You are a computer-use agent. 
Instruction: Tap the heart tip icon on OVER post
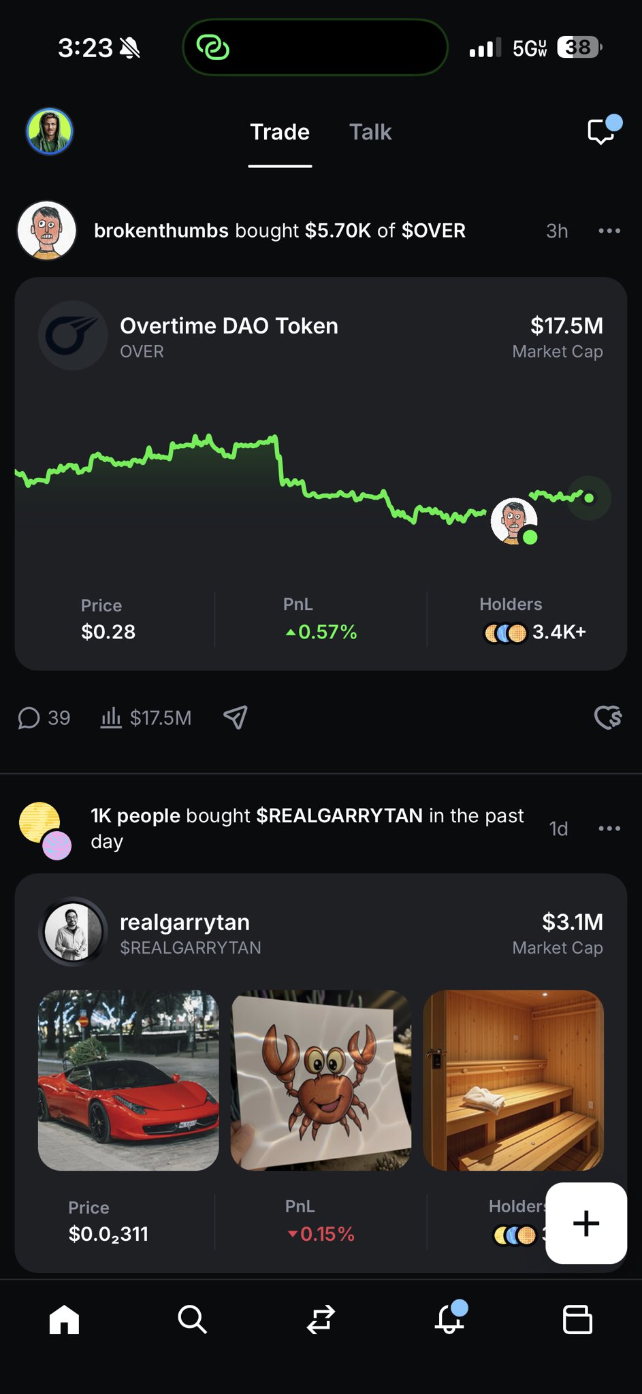click(x=608, y=717)
